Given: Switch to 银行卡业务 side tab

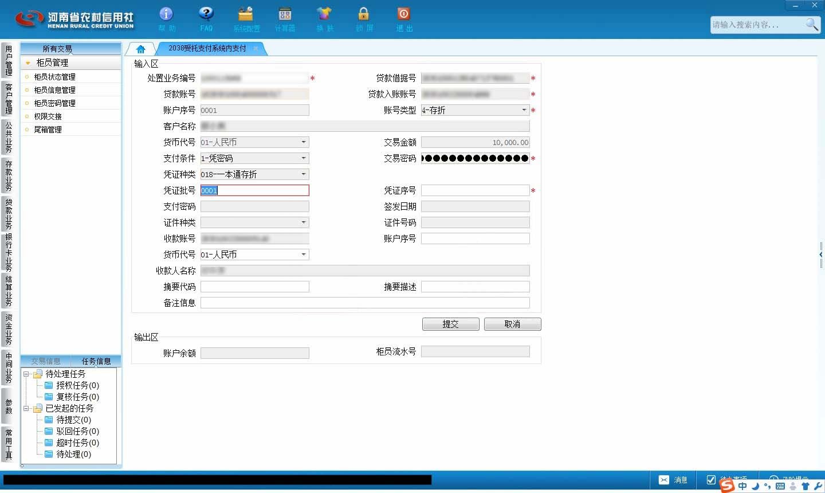Looking at the screenshot, I should [x=8, y=252].
